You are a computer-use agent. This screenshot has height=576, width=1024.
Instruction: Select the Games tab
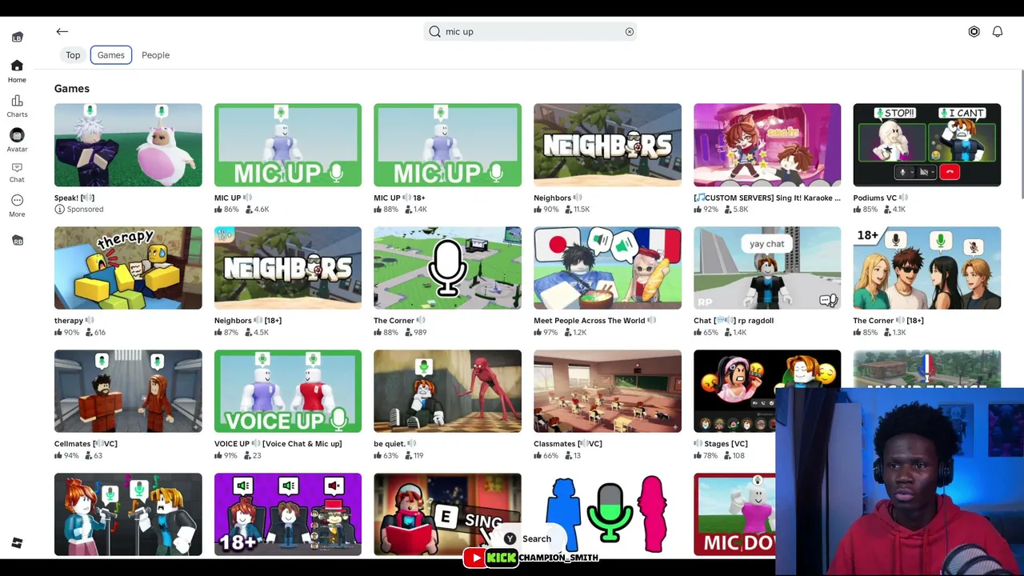click(110, 55)
